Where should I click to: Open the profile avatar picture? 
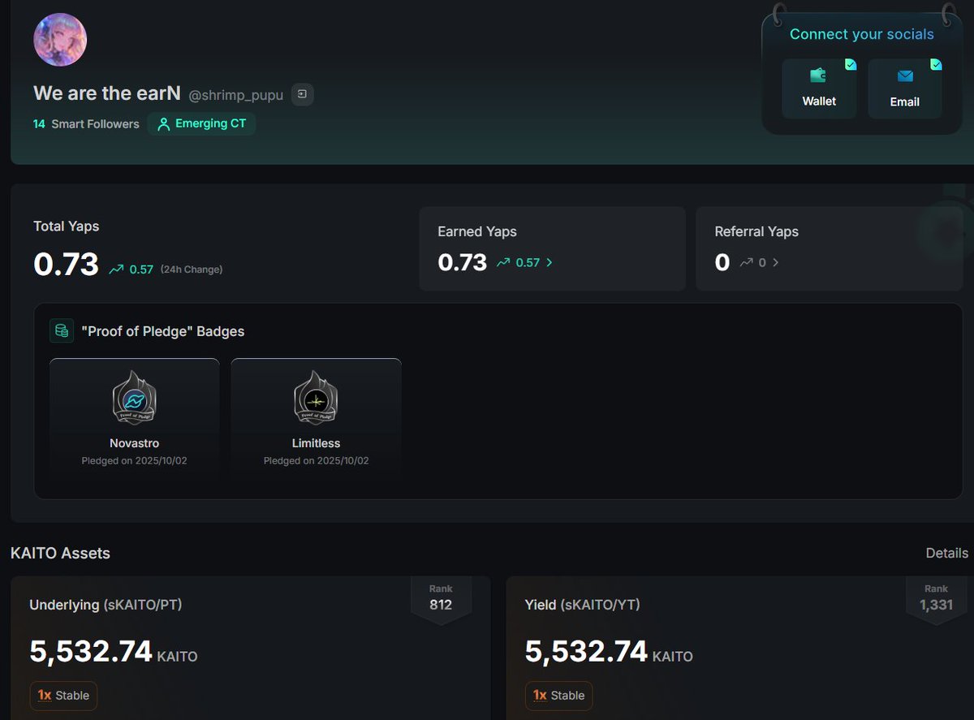60,40
